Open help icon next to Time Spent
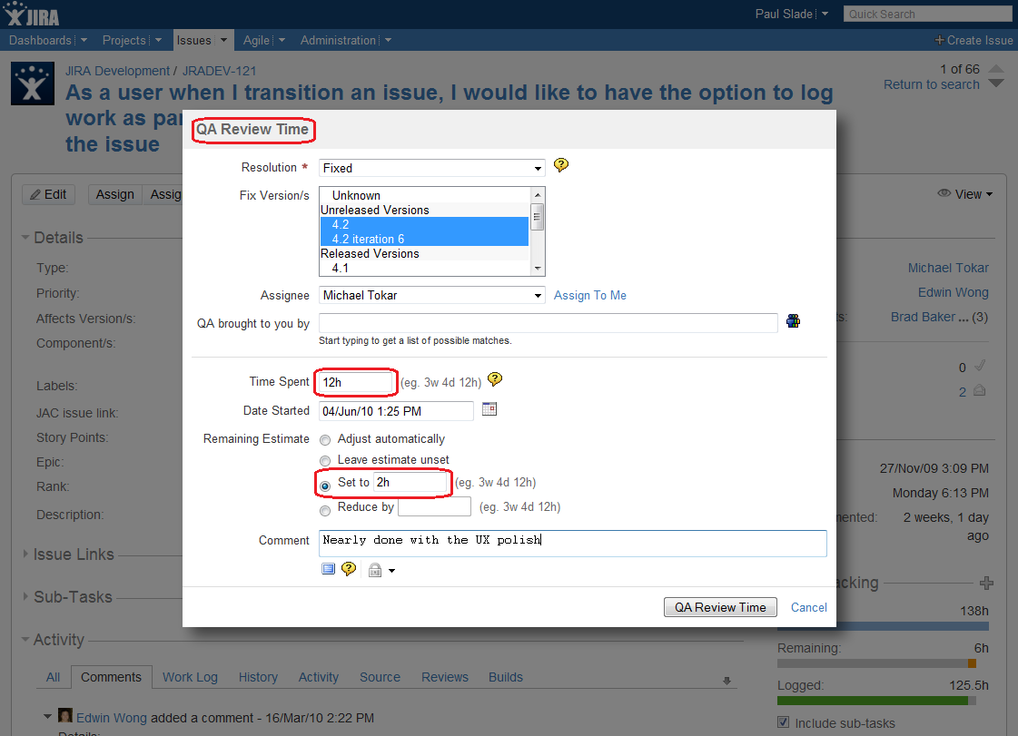 coord(495,379)
